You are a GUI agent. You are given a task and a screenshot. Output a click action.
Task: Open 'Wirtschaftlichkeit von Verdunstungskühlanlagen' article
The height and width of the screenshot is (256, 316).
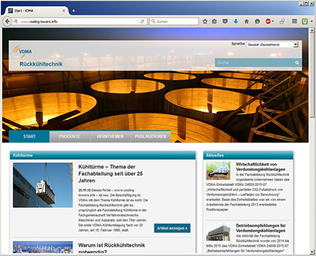[261, 167]
